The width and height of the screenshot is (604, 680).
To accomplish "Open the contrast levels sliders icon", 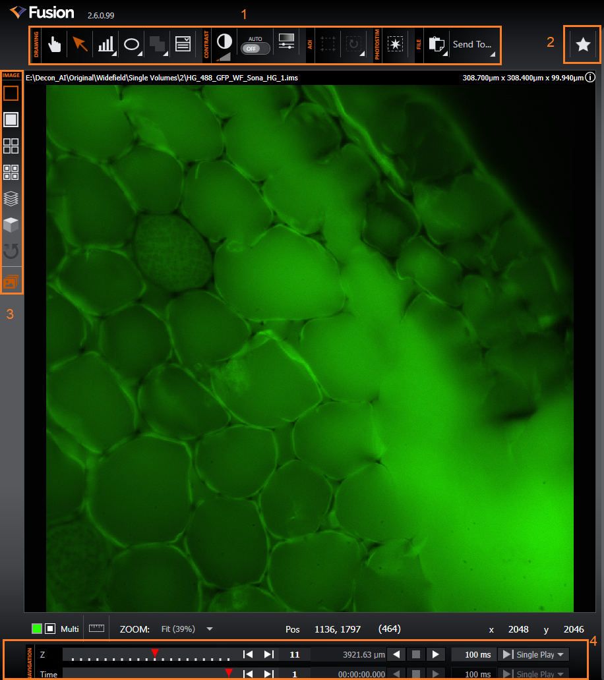I will click(286, 42).
